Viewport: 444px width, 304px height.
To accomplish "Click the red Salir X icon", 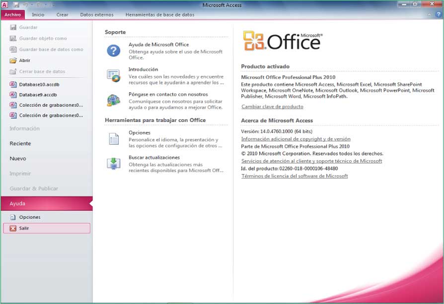I will [x=13, y=228].
